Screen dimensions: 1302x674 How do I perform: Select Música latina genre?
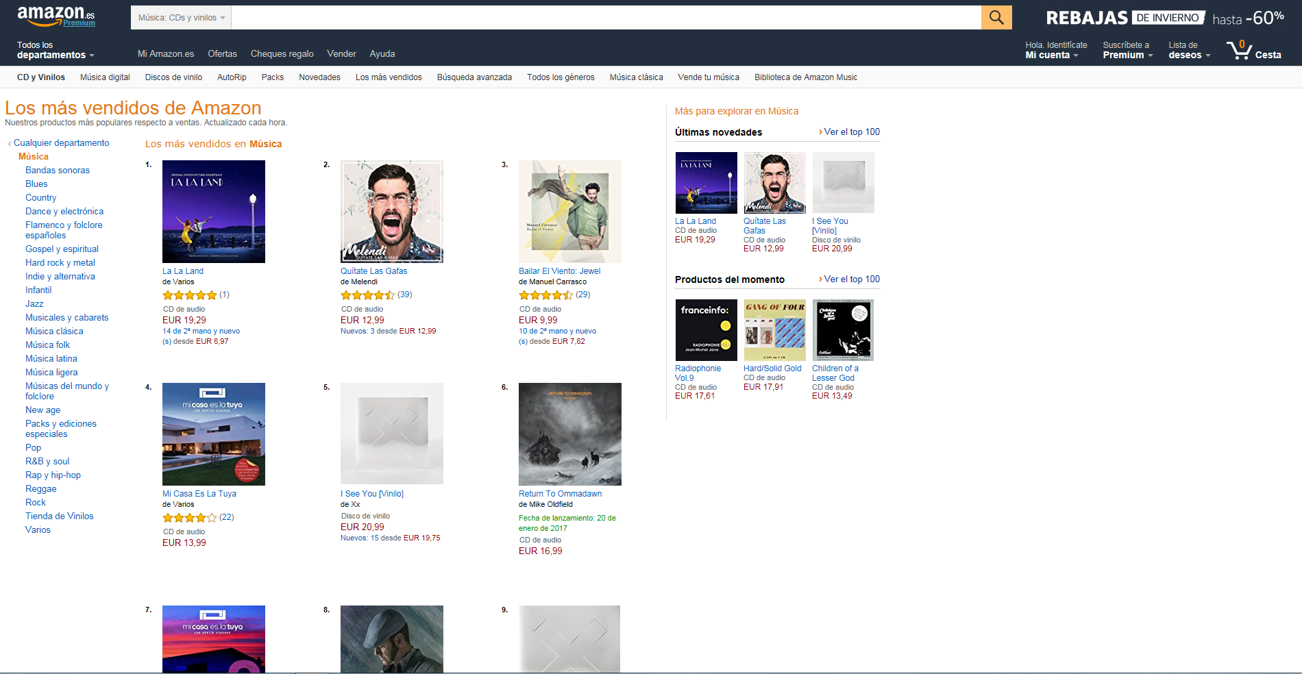(51, 359)
